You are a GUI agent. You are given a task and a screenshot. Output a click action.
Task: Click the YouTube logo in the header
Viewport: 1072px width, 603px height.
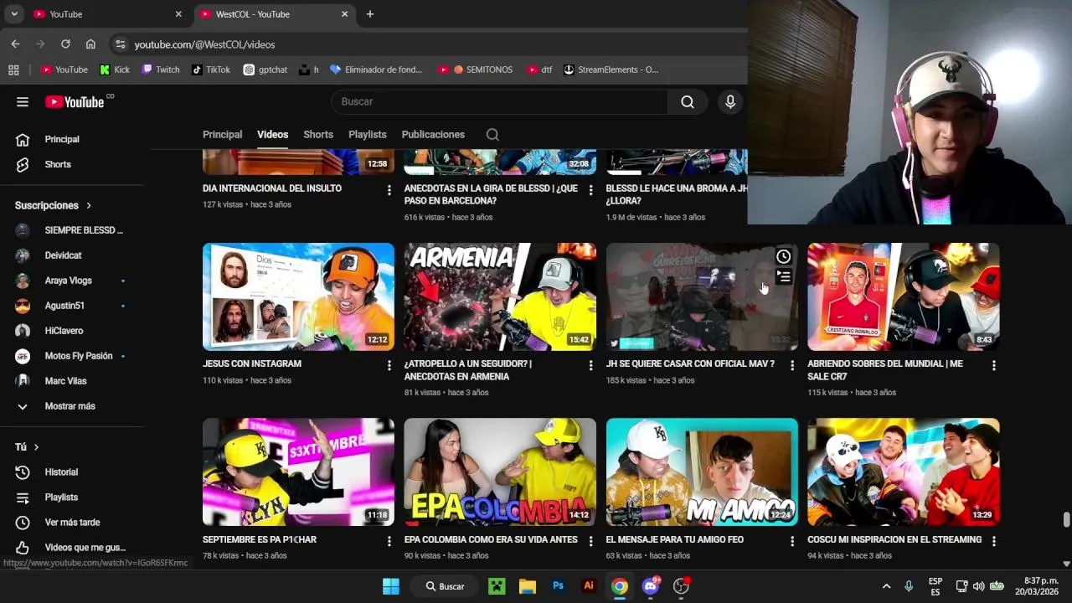click(75, 102)
